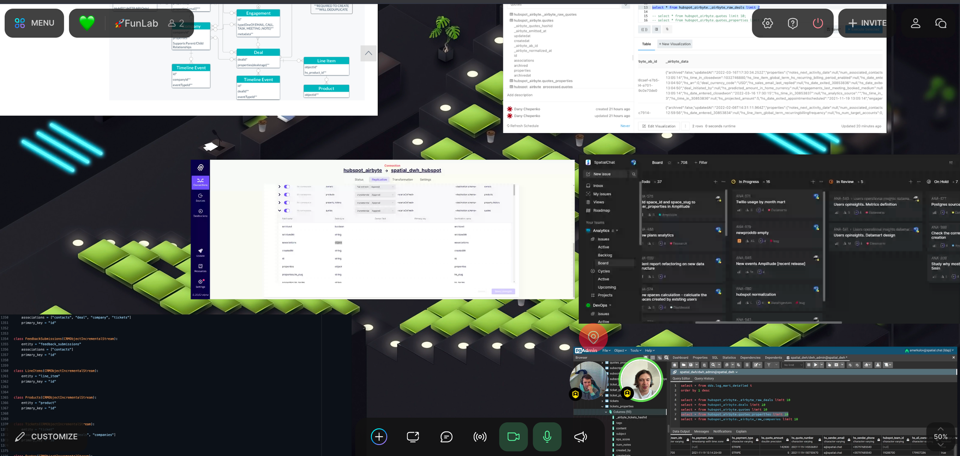Click the plus add-content button in bottom toolbar
This screenshot has width=960, height=456.
[x=379, y=437]
